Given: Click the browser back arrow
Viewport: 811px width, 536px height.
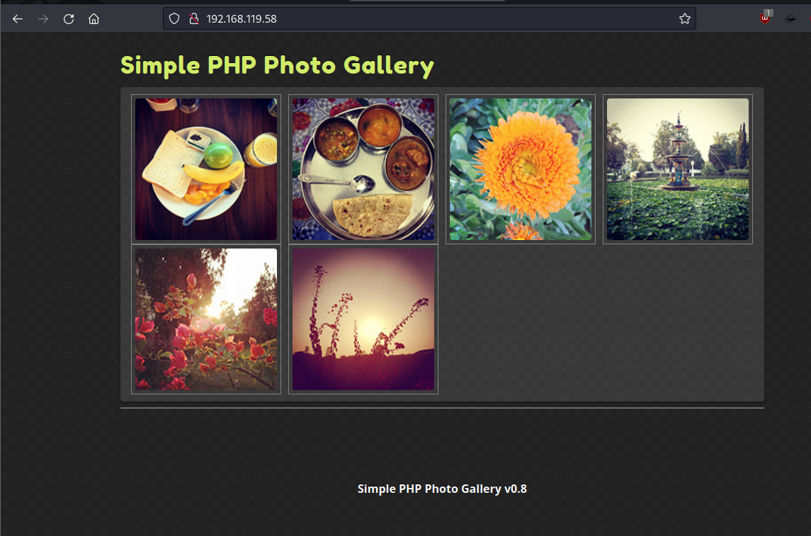Looking at the screenshot, I should 18,19.
